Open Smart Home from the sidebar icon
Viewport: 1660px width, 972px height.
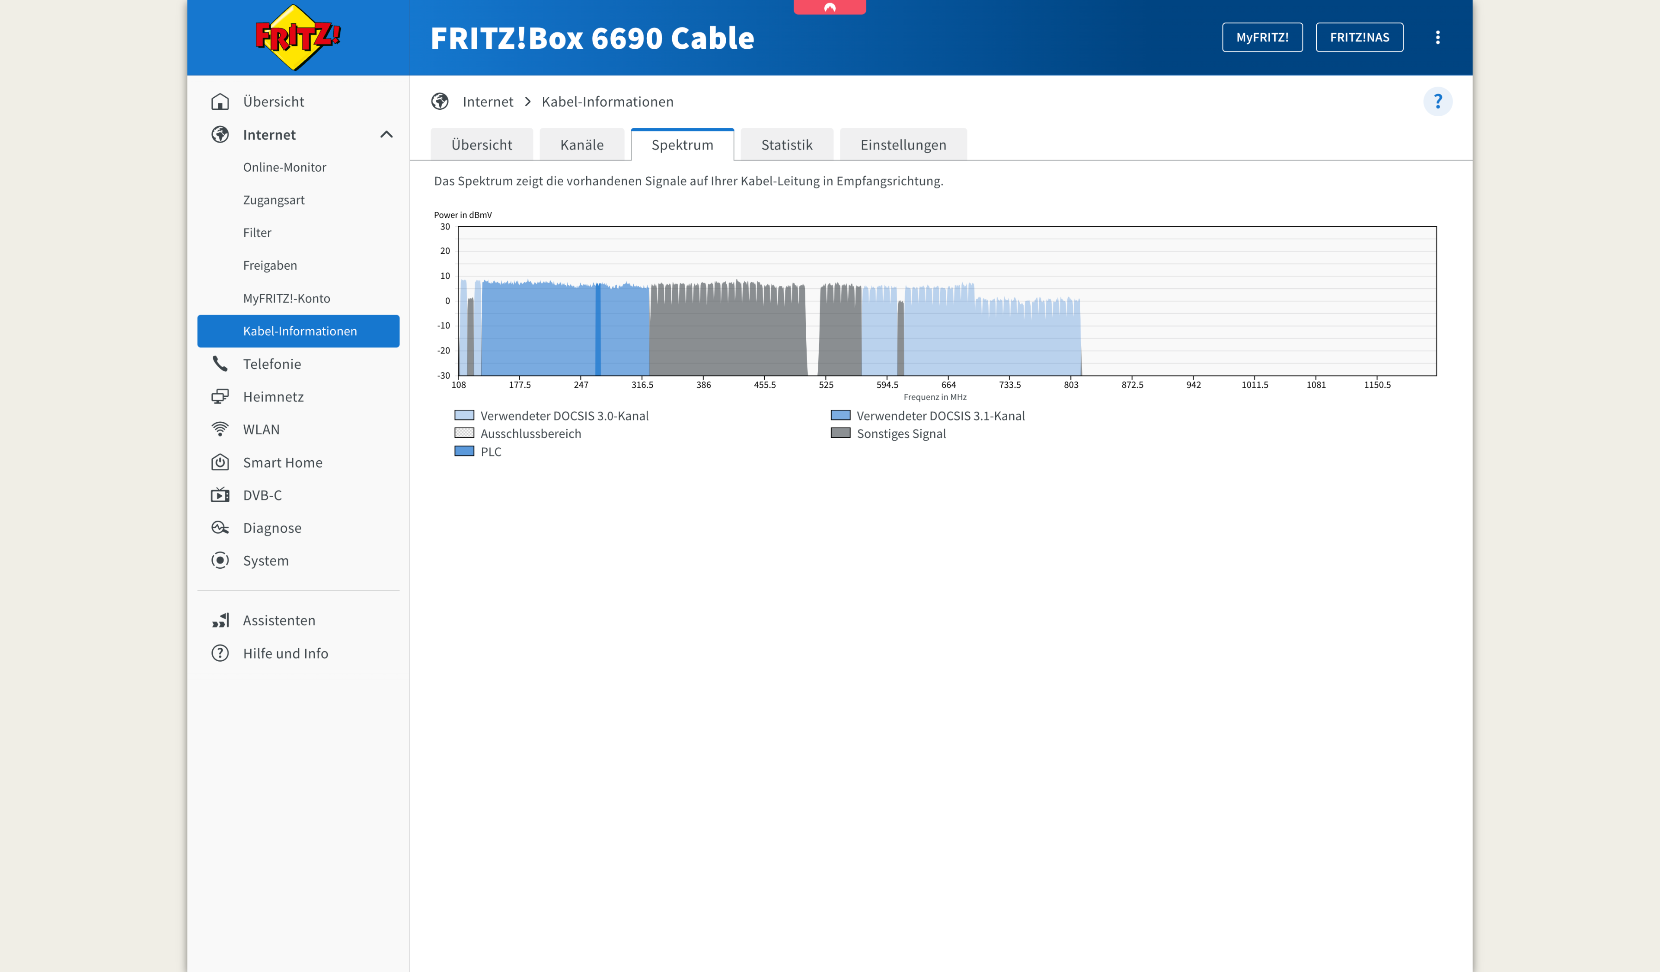click(220, 462)
